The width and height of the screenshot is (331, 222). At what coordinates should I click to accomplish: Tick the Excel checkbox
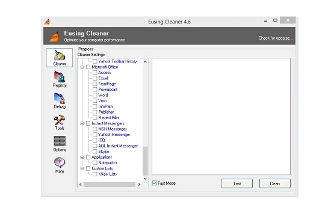(95, 78)
